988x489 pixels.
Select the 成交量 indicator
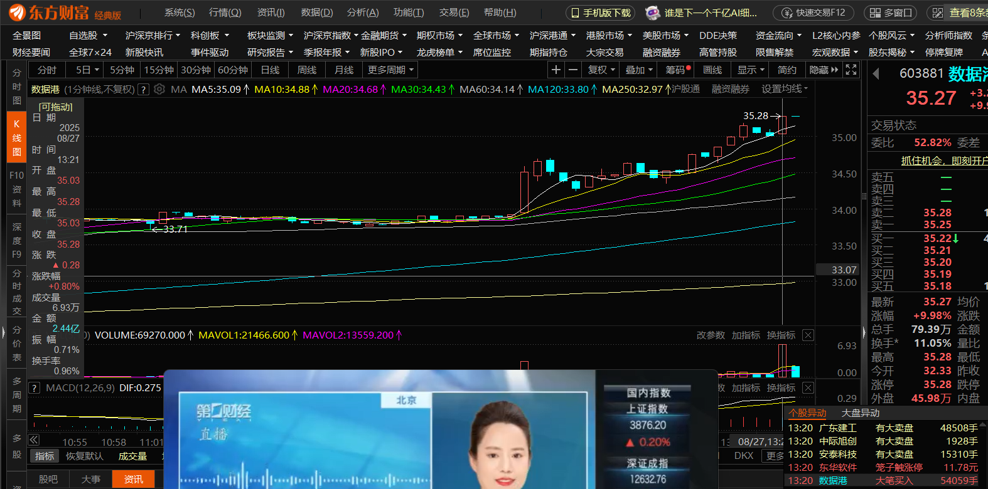132,456
